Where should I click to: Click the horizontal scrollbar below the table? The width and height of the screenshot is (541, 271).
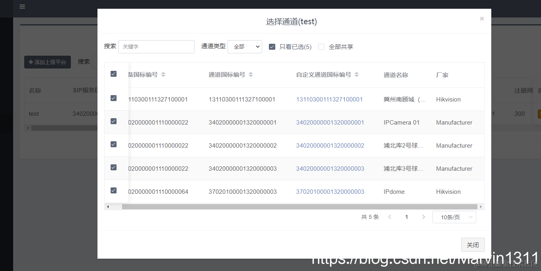tap(294, 206)
